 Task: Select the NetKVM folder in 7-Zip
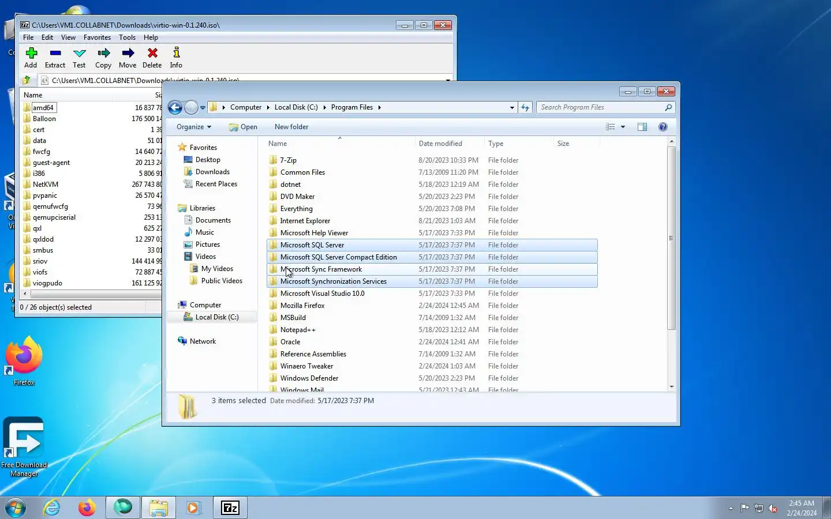click(46, 185)
